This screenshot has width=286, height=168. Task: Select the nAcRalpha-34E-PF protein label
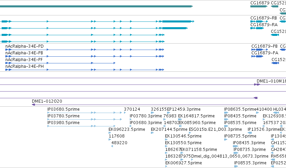pyautogui.click(x=24, y=60)
